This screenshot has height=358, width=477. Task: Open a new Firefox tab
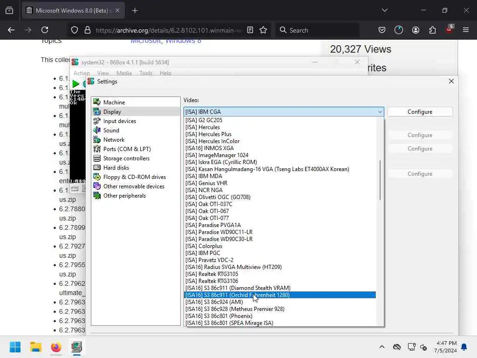pos(135,11)
